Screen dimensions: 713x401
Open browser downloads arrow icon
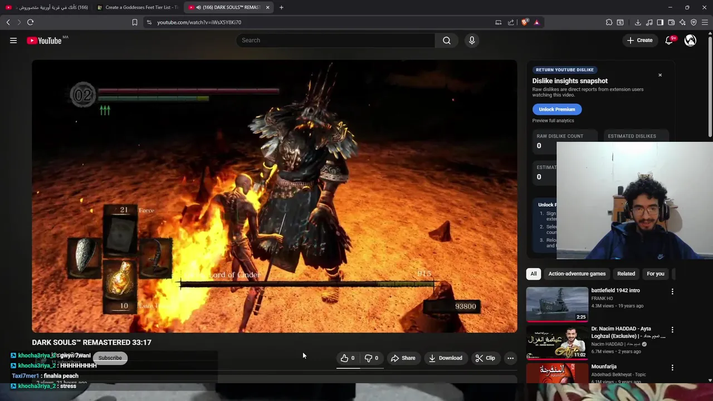coord(638,22)
